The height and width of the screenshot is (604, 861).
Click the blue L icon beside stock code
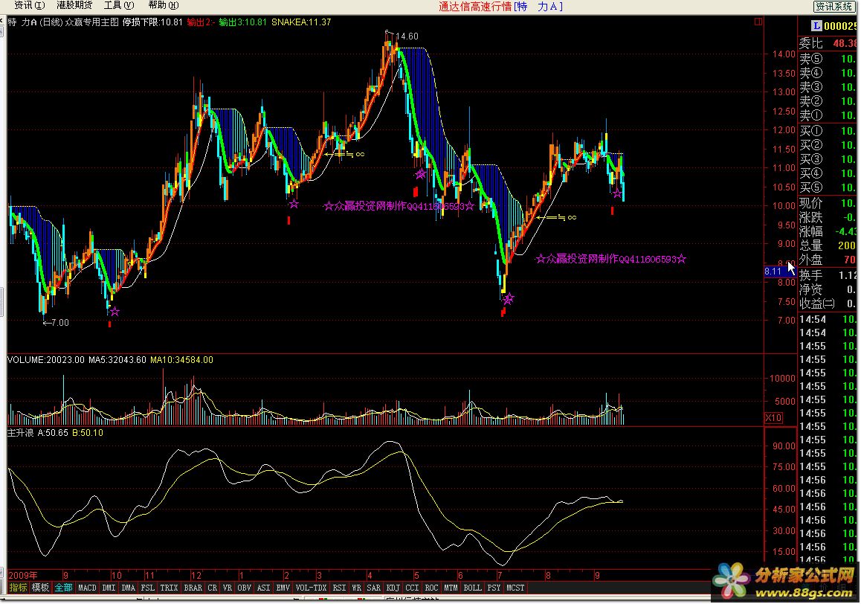pyautogui.click(x=816, y=26)
